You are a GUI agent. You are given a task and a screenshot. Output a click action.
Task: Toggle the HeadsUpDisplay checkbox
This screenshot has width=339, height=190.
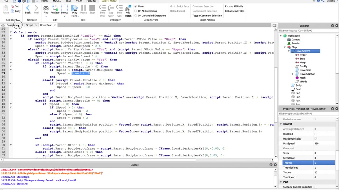tap(316, 139)
